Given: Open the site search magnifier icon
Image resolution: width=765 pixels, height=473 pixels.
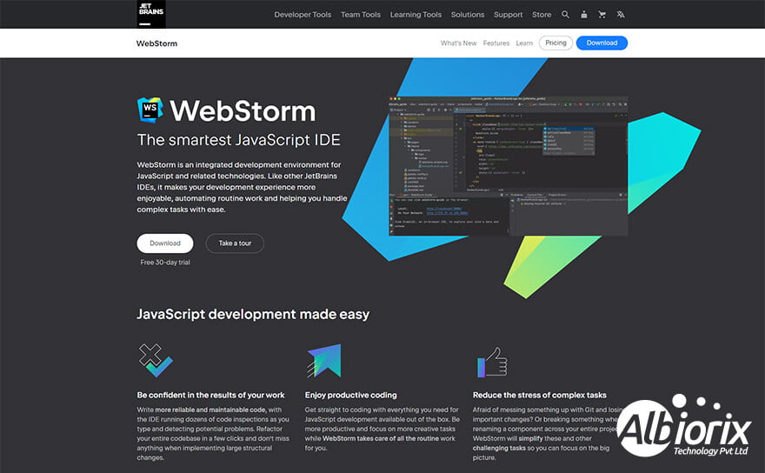Looking at the screenshot, I should click(x=565, y=15).
